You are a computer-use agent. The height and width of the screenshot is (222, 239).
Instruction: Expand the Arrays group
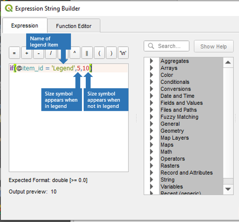151,68
